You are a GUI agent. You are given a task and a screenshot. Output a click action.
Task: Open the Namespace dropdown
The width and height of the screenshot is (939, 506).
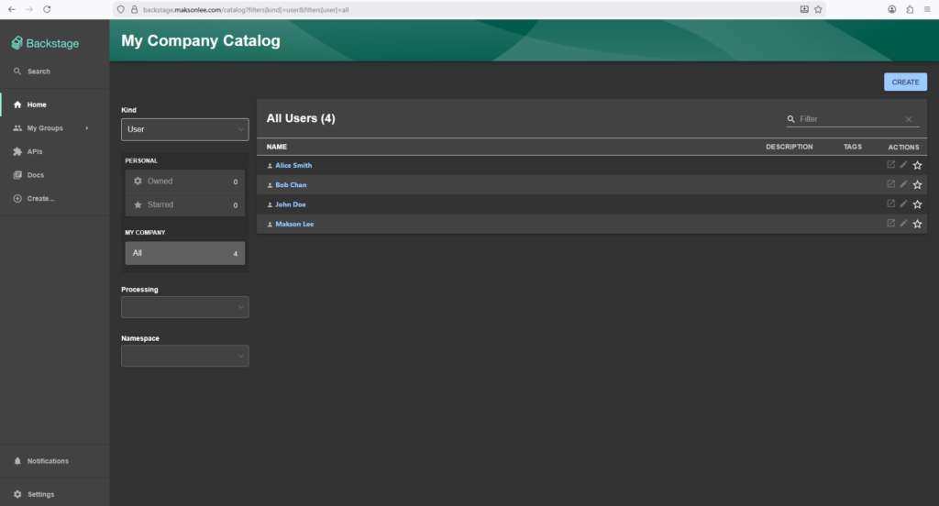tap(184, 356)
